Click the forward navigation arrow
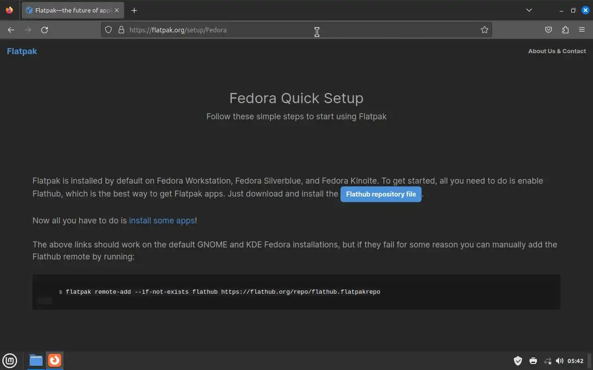 point(28,30)
